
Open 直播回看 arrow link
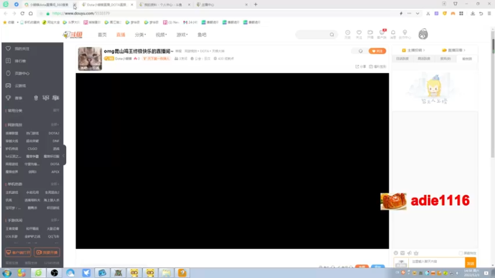454,50
